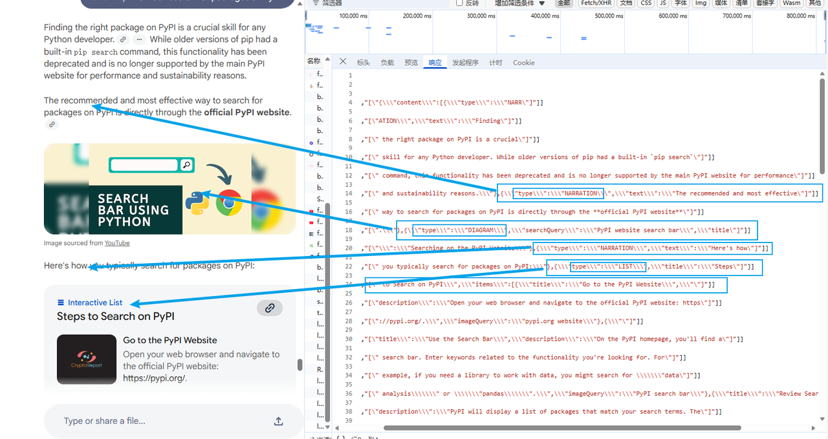This screenshot has height=439, width=828.
Task: Click the horizontal scrollbar in response pane
Action: 561,427
